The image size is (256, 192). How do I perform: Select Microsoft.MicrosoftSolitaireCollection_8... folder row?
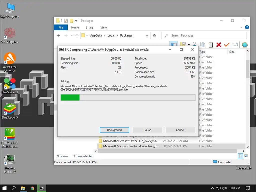point(171,146)
